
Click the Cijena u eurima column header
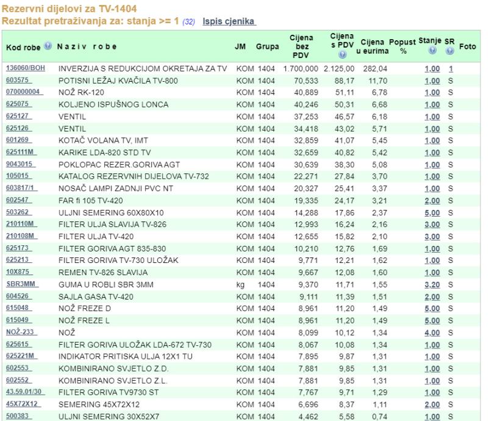[x=373, y=46]
